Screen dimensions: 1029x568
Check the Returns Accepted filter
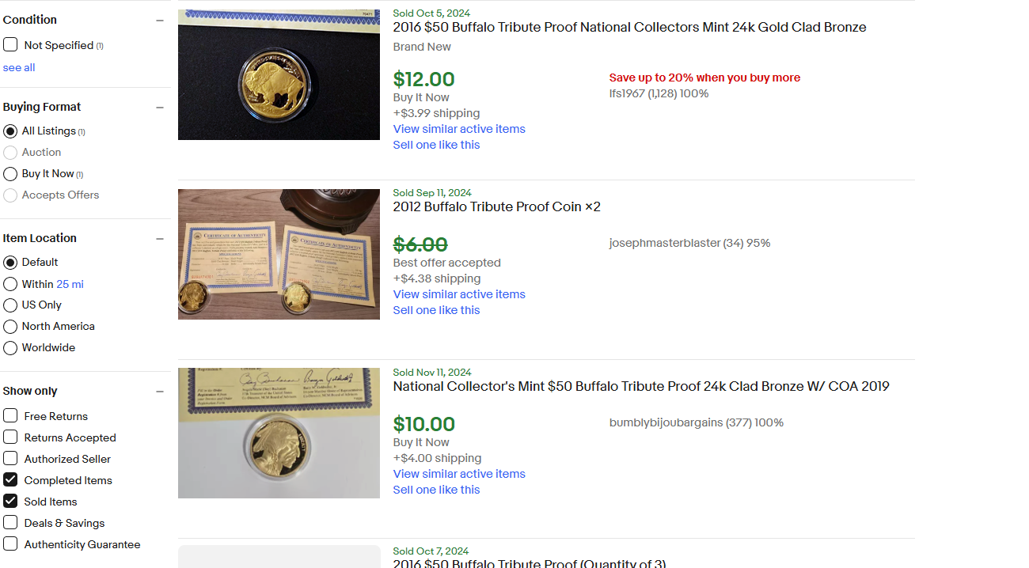tap(10, 437)
